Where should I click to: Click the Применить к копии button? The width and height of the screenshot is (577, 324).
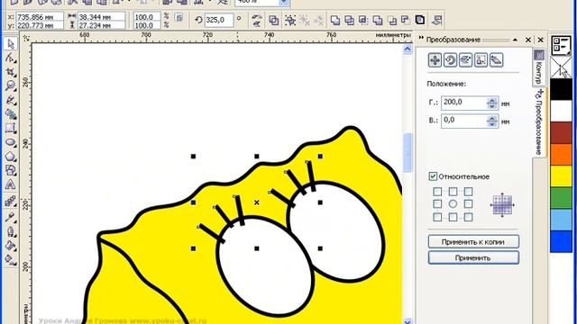473,242
